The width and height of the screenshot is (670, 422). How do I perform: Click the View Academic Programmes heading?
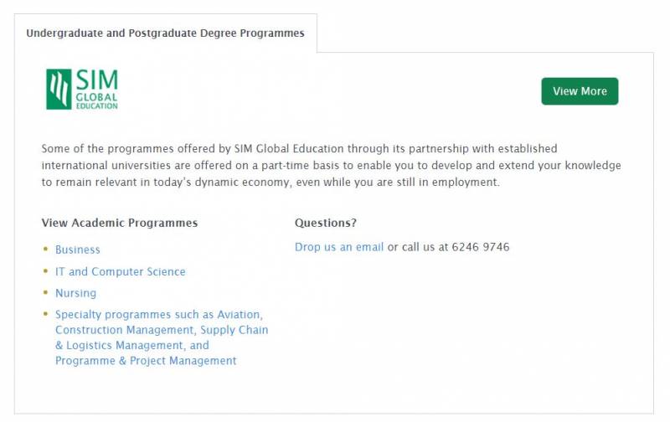coord(120,224)
